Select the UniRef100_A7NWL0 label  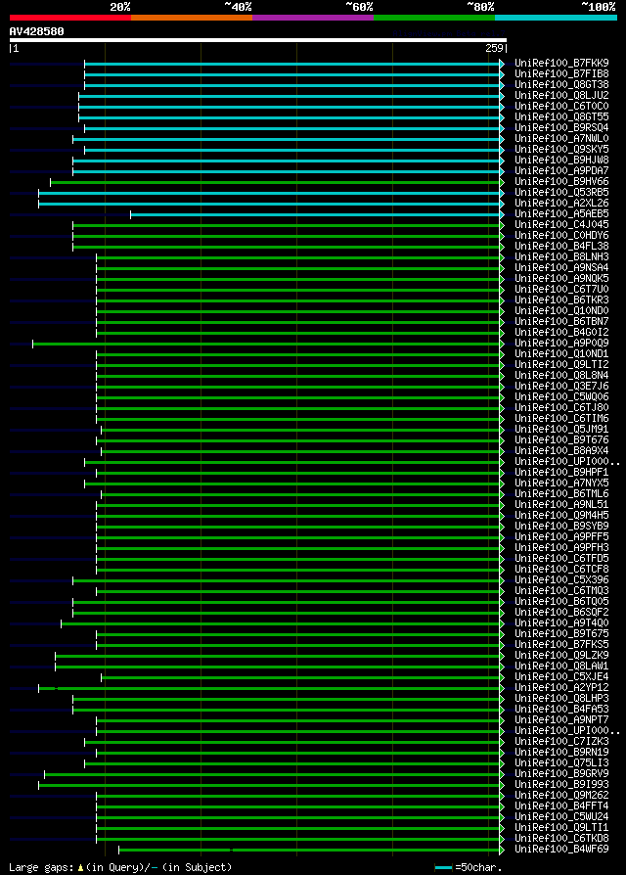[x=561, y=138]
